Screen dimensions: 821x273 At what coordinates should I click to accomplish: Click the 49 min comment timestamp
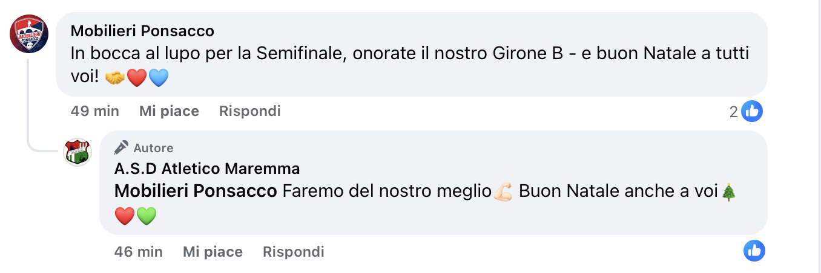pyautogui.click(x=95, y=111)
